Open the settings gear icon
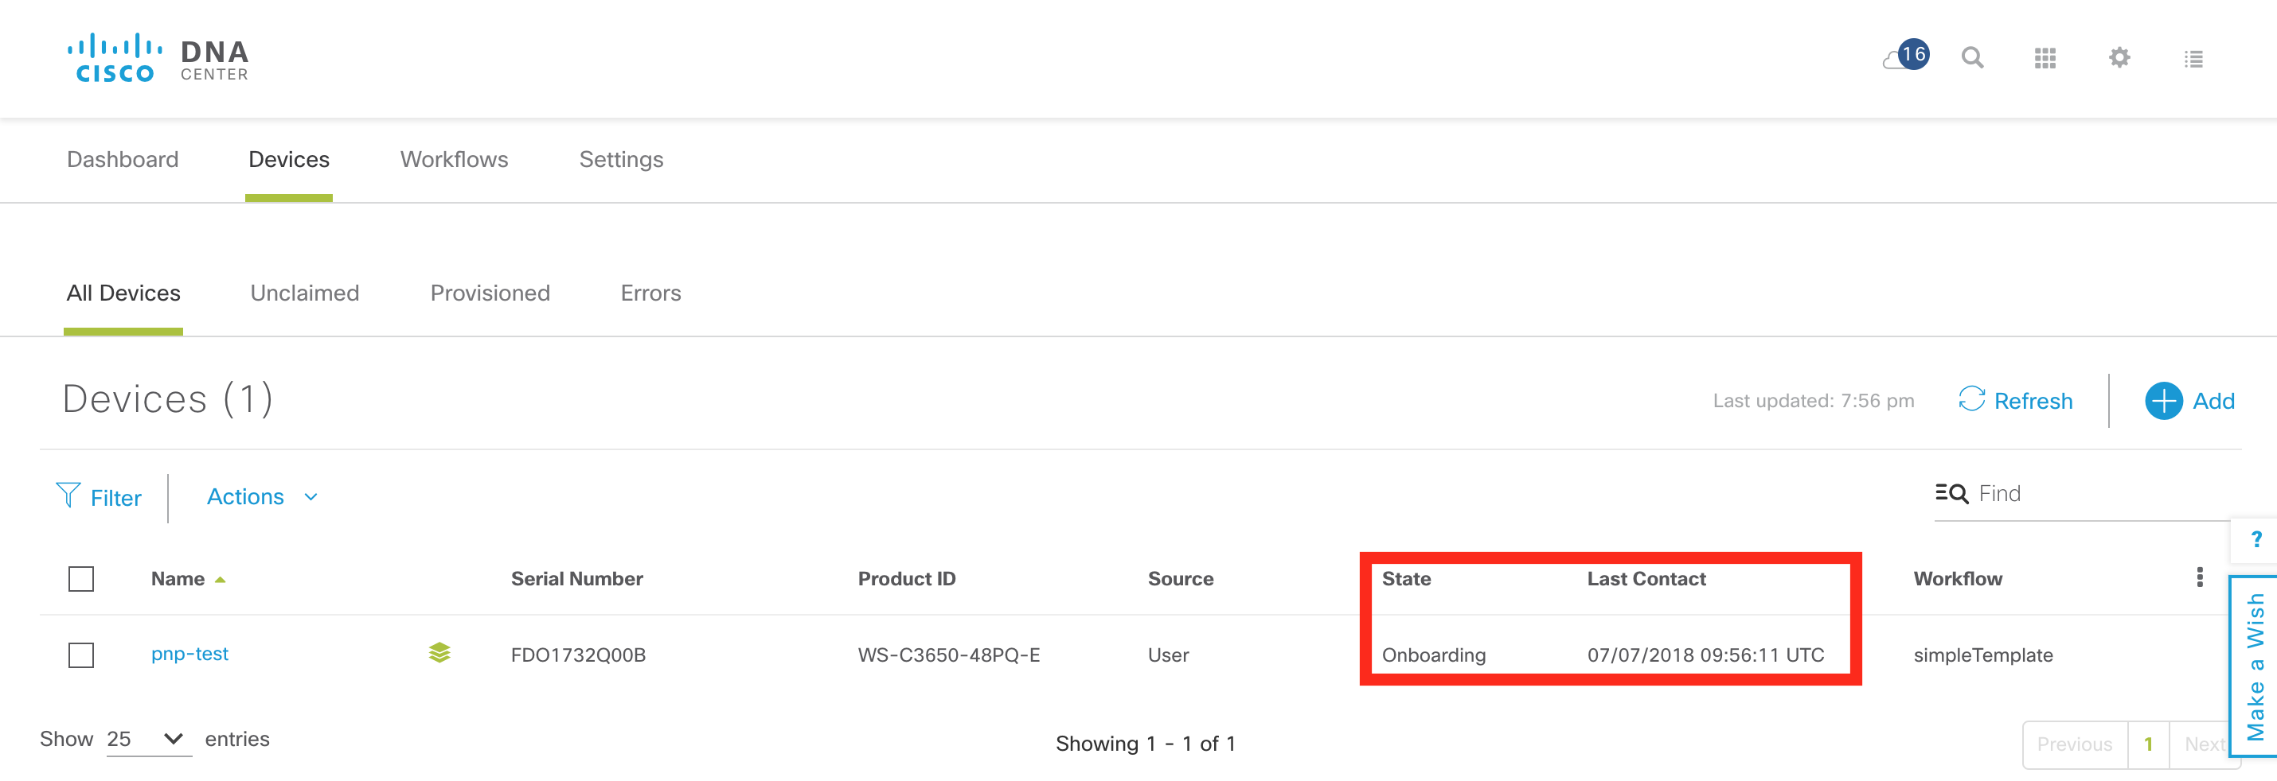The height and width of the screenshot is (781, 2277). point(2119,58)
